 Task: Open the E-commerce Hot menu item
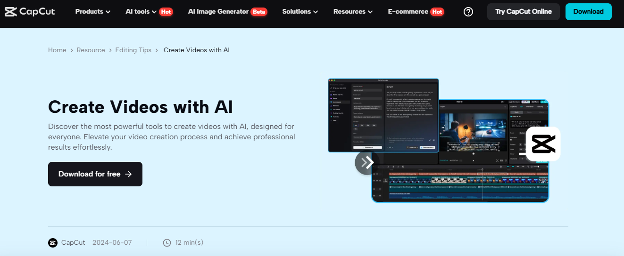[416, 11]
